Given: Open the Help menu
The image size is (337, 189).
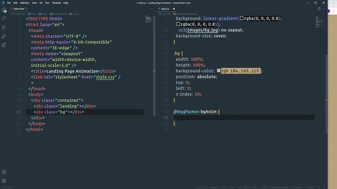Looking at the screenshot, I should [x=66, y=3].
